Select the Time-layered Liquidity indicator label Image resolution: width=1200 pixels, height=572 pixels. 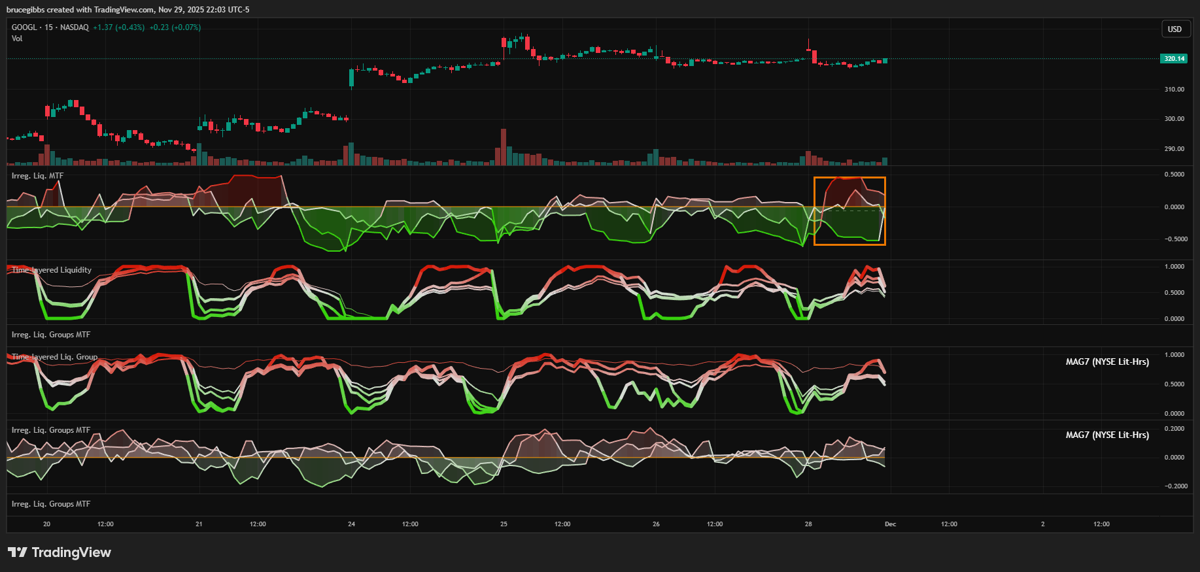[x=52, y=270]
